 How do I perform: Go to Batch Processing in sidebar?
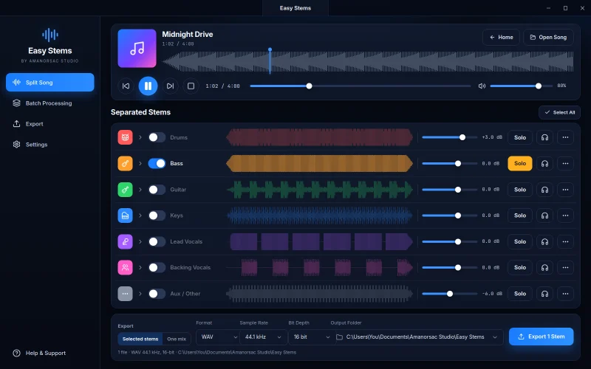coord(50,103)
